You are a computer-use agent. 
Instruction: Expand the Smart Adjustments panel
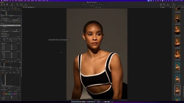(x=1, y=35)
